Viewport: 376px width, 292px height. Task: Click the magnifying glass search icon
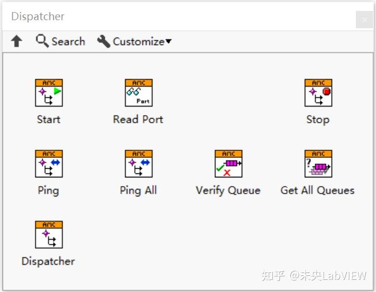pos(42,41)
